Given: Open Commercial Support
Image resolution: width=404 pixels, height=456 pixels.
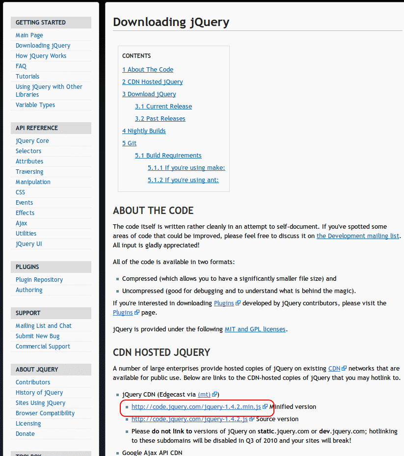Looking at the screenshot, I should [43, 347].
